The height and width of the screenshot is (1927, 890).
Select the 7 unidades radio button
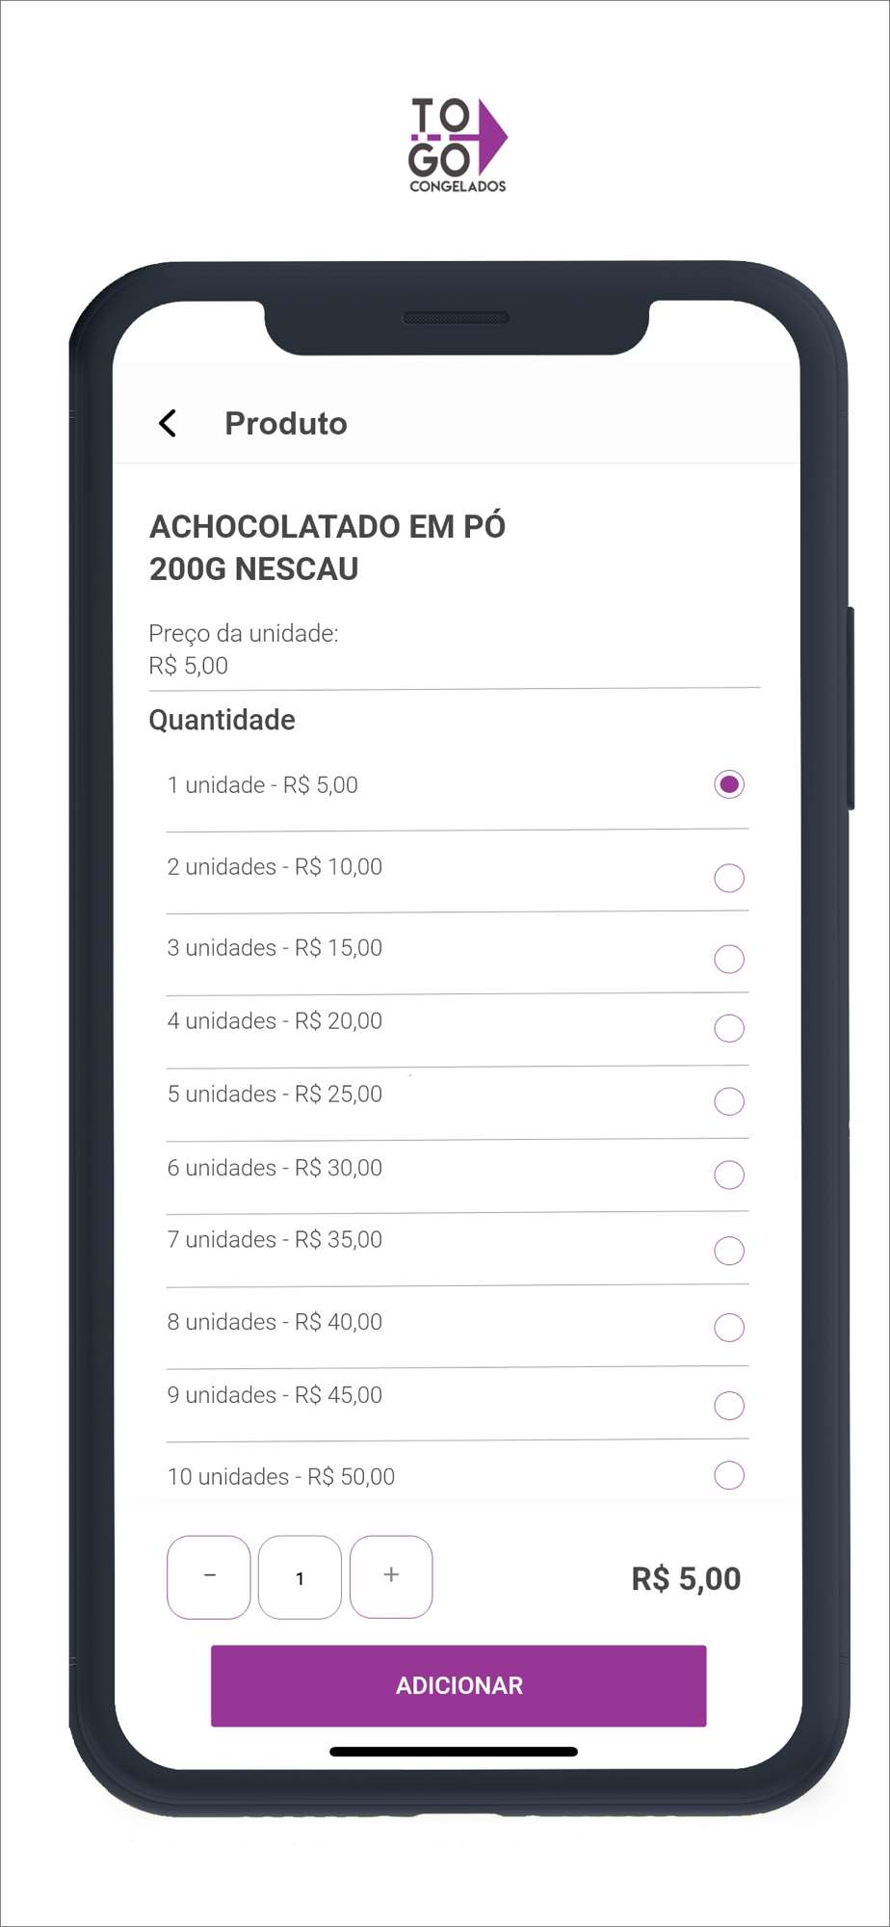[x=729, y=1251]
